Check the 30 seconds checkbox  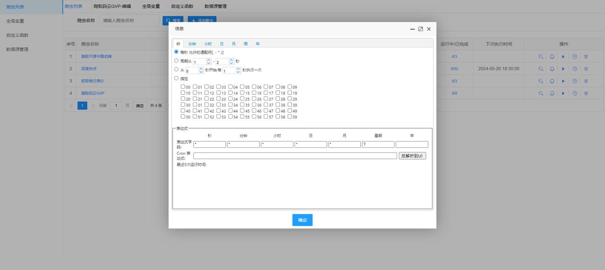(183, 105)
